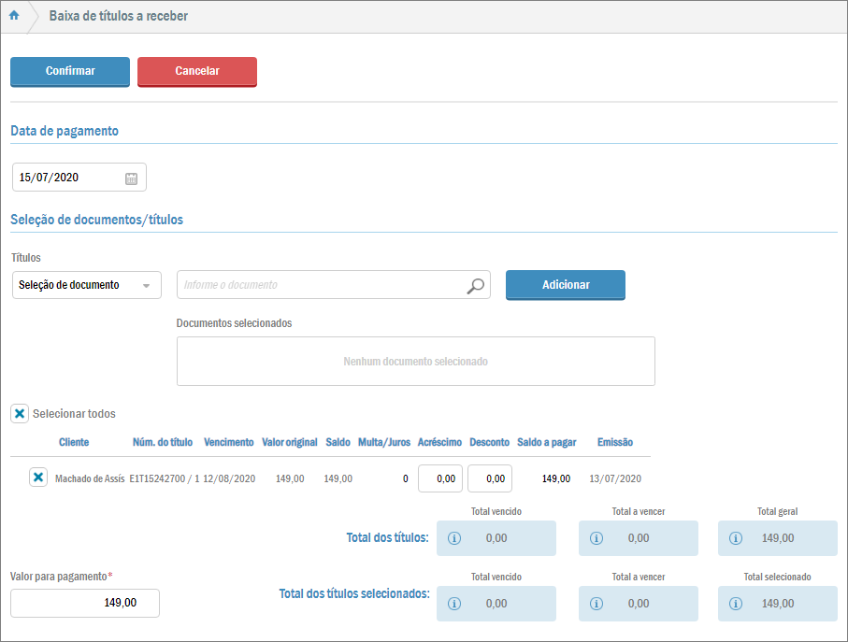
Task: Uncheck the Machado de Assis title row
Action: click(38, 478)
